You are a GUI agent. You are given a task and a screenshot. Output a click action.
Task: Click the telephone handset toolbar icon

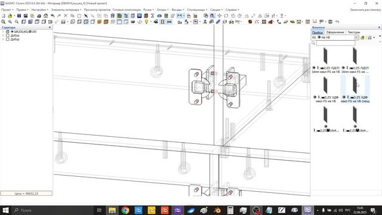[279, 22]
